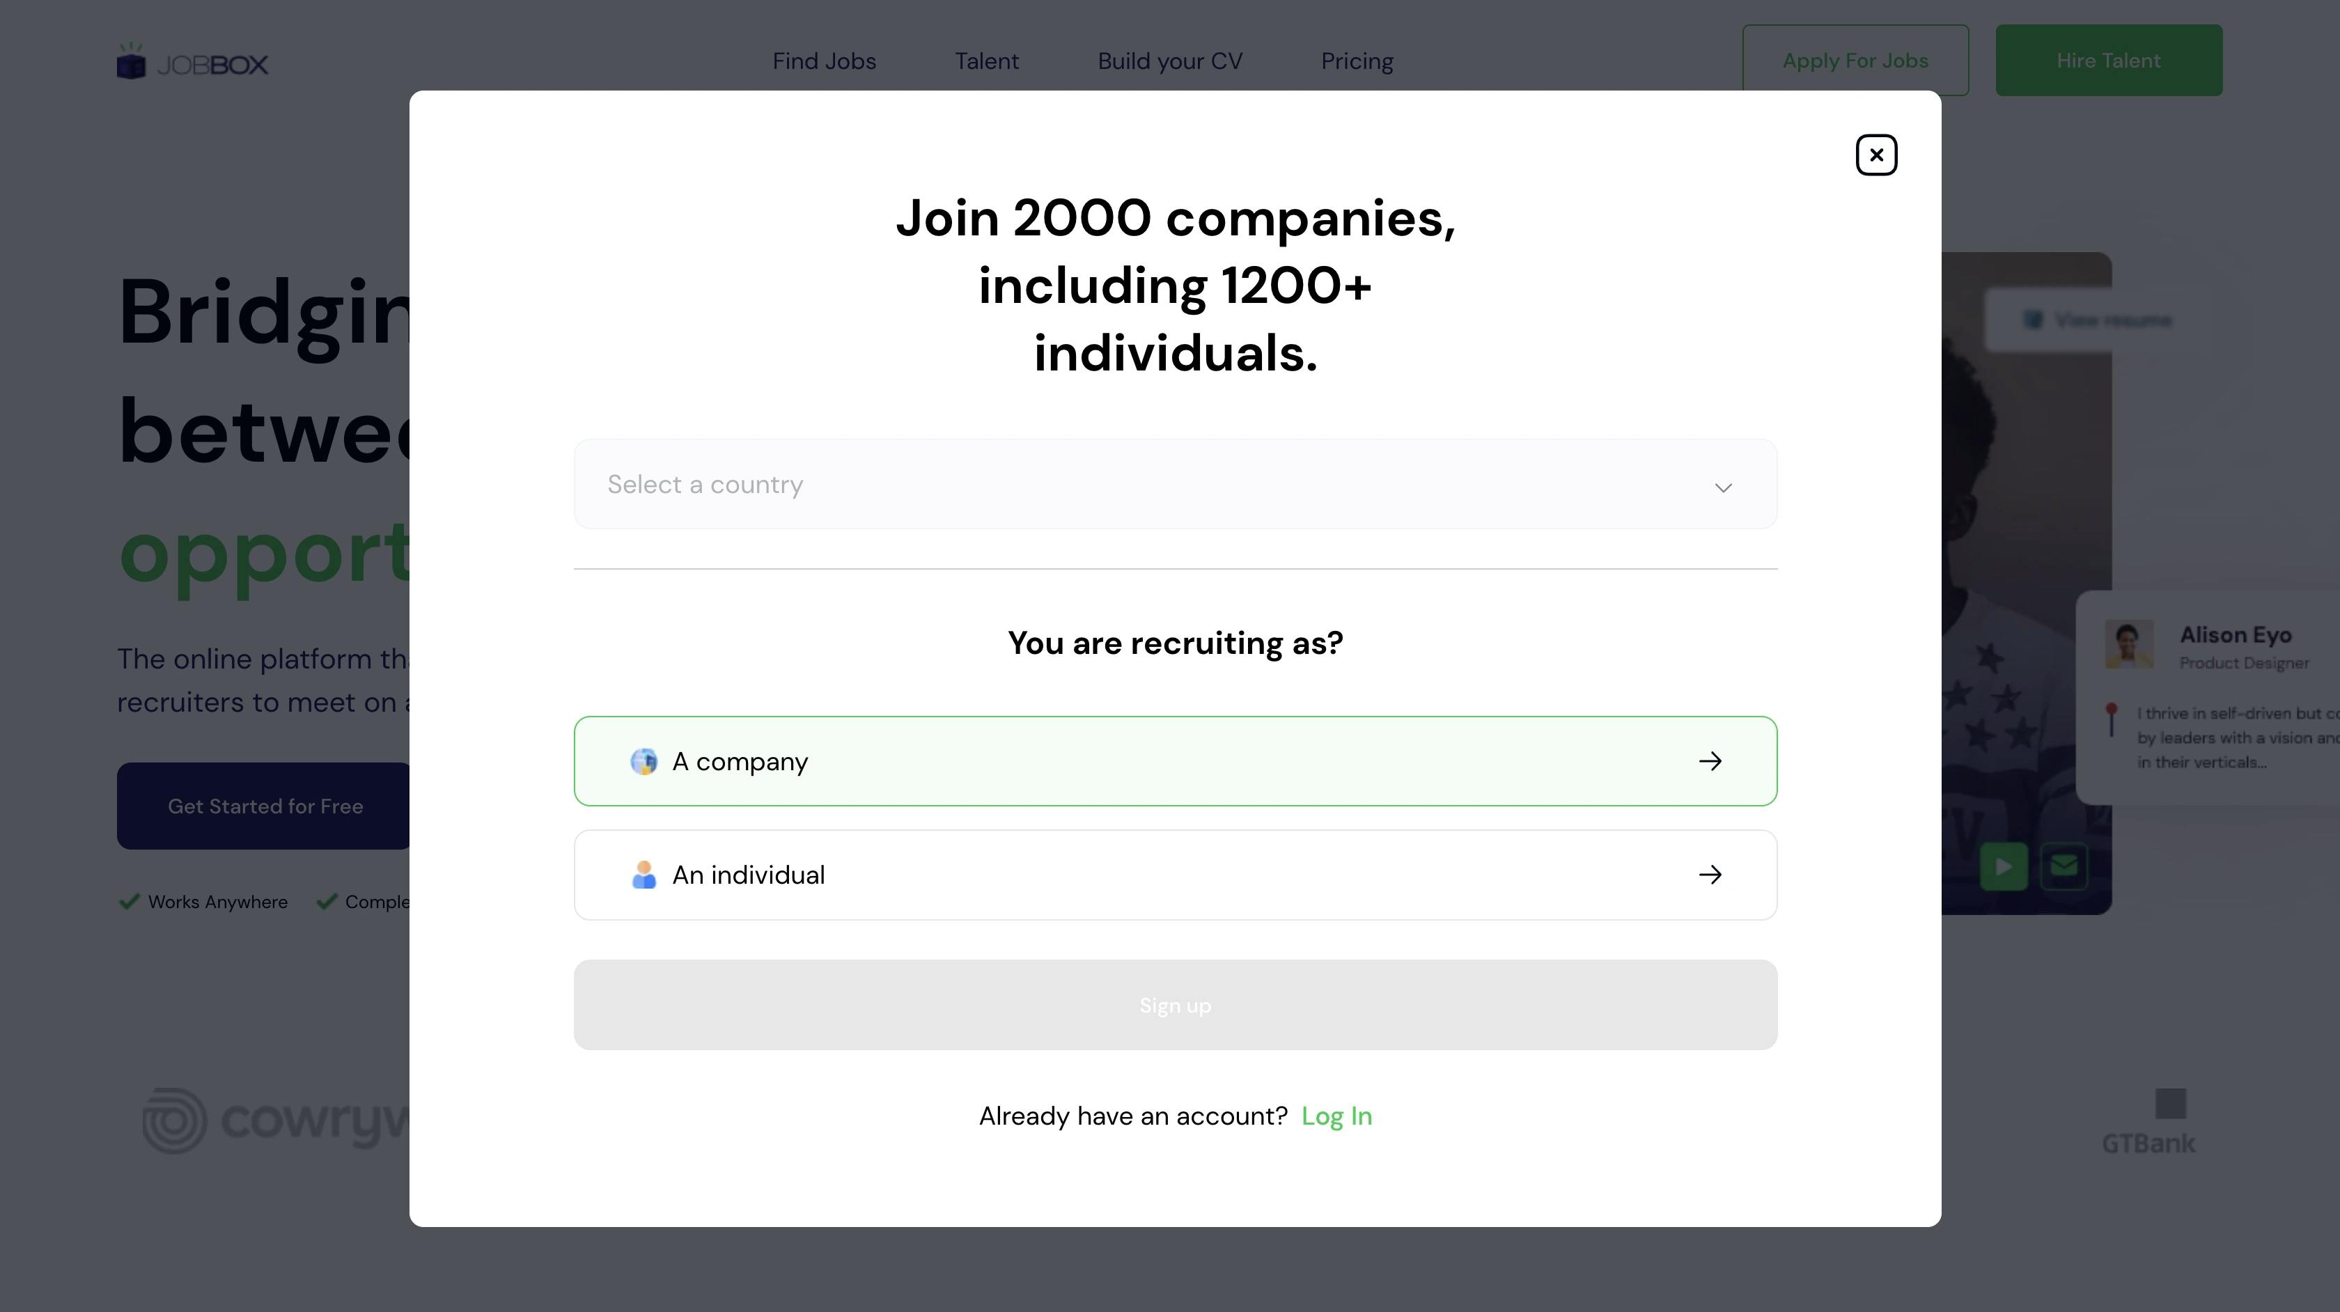Click the JobBox logo icon

click(132, 63)
